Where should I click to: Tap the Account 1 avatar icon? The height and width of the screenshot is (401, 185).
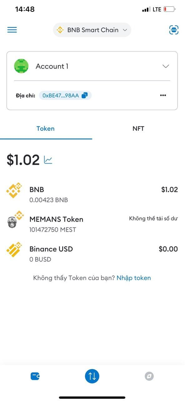21,66
